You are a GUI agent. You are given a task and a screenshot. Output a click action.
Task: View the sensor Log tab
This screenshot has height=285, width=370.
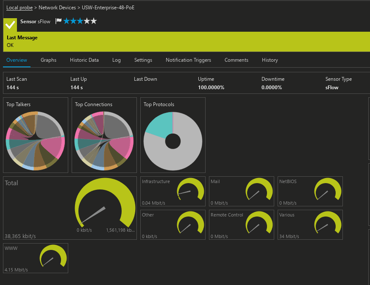[116, 60]
